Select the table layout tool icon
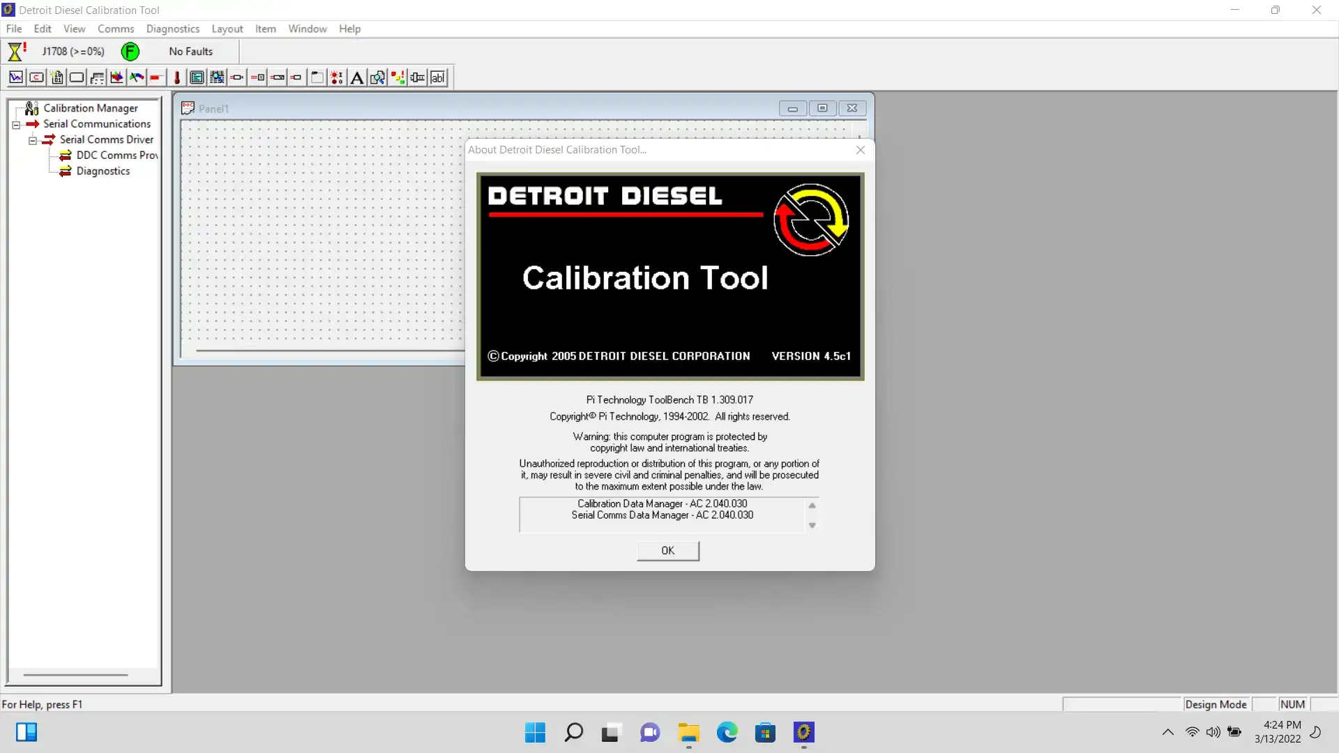Image resolution: width=1339 pixels, height=753 pixels. pyautogui.click(x=97, y=77)
